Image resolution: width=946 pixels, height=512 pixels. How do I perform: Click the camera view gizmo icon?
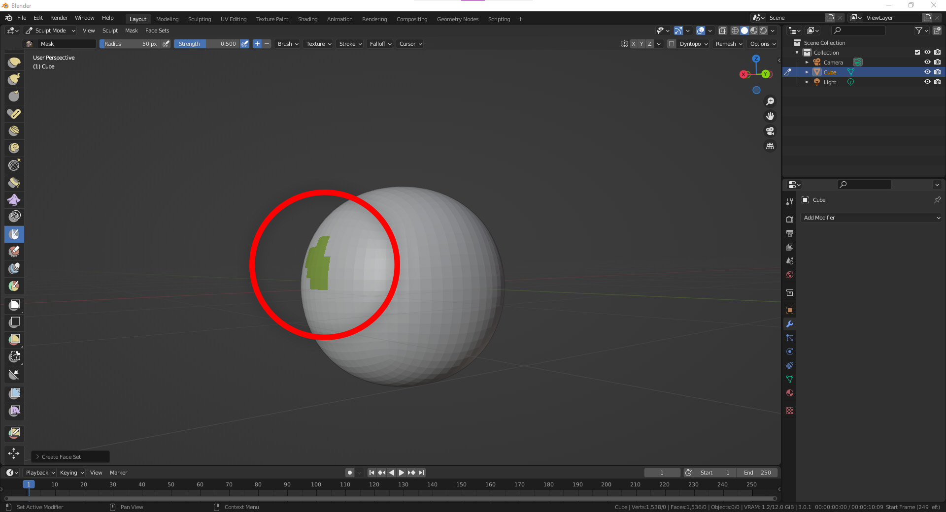coord(770,131)
